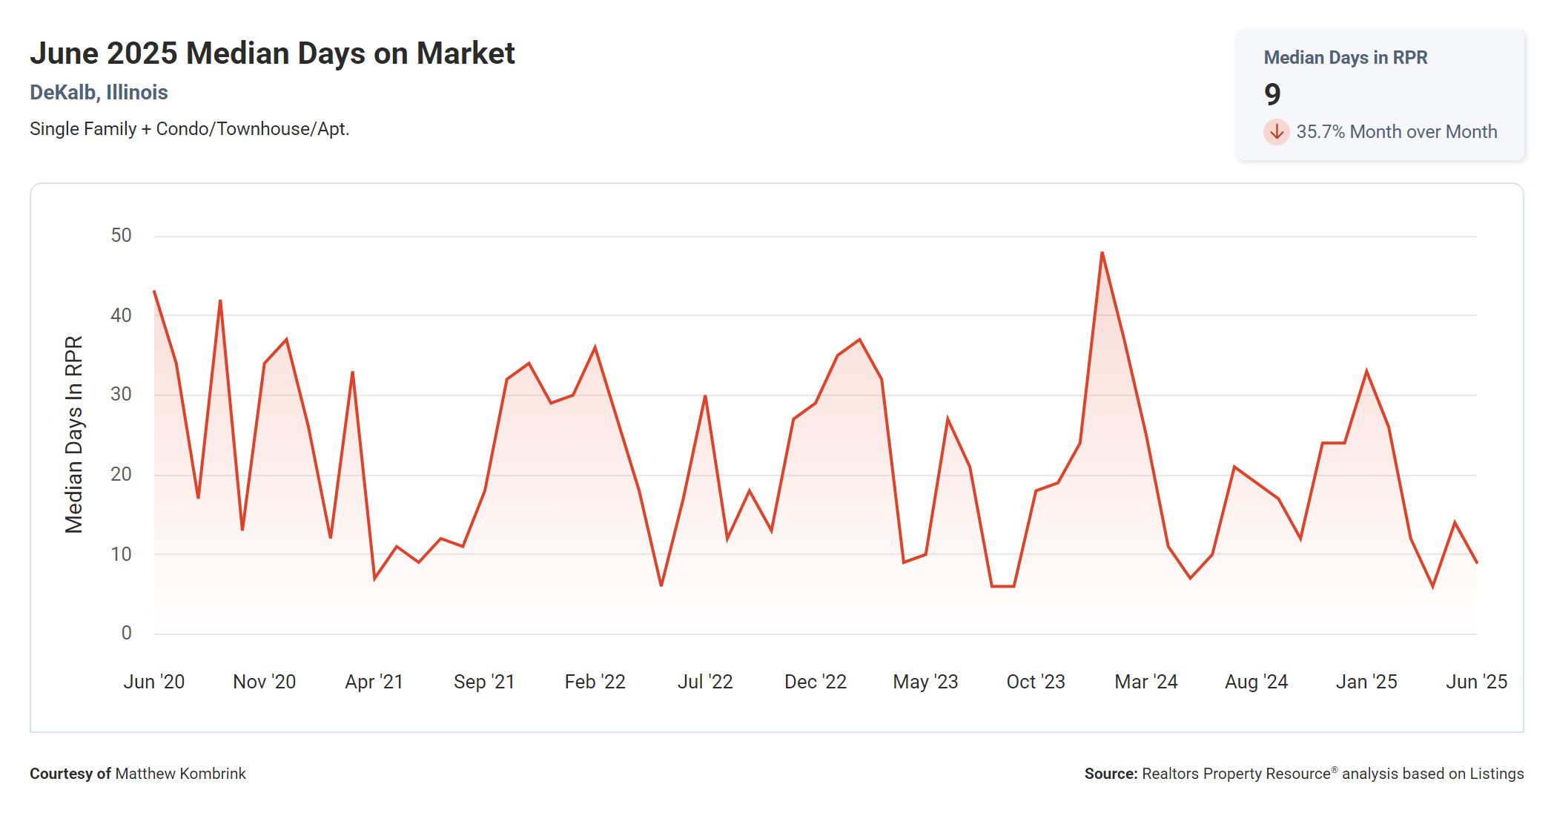Click the Jan '25 x-axis label
Screen dimensions: 1554x816
pos(1366,682)
